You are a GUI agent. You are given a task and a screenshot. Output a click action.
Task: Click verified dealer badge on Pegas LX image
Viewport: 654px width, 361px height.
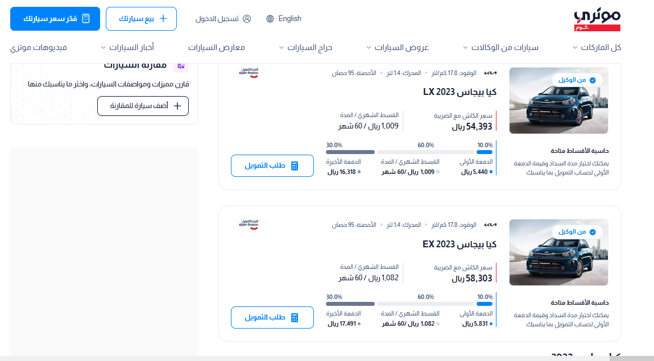(577, 80)
